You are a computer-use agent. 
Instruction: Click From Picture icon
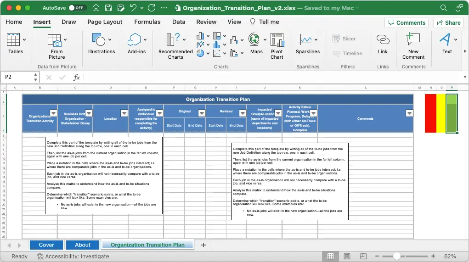tap(55, 40)
